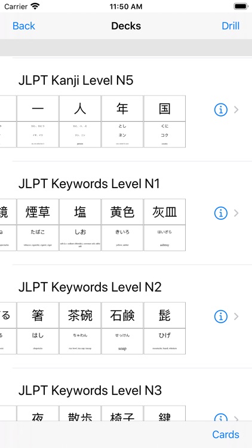252x448 pixels.
Task: Tap the 石鹸 soap card thumbnail
Action: point(122,329)
